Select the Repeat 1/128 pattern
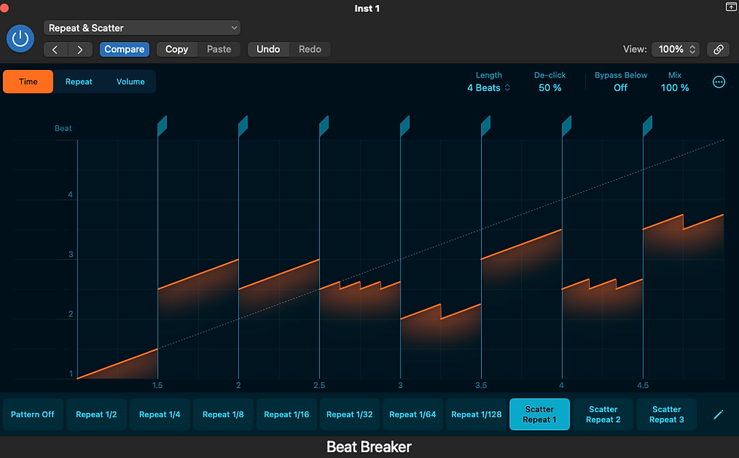The image size is (739, 458). (x=476, y=414)
